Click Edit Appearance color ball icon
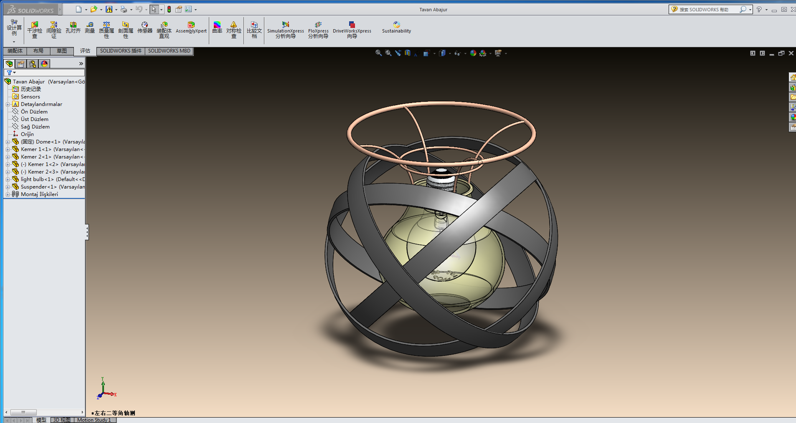Image resolution: width=796 pixels, height=423 pixels. point(473,53)
